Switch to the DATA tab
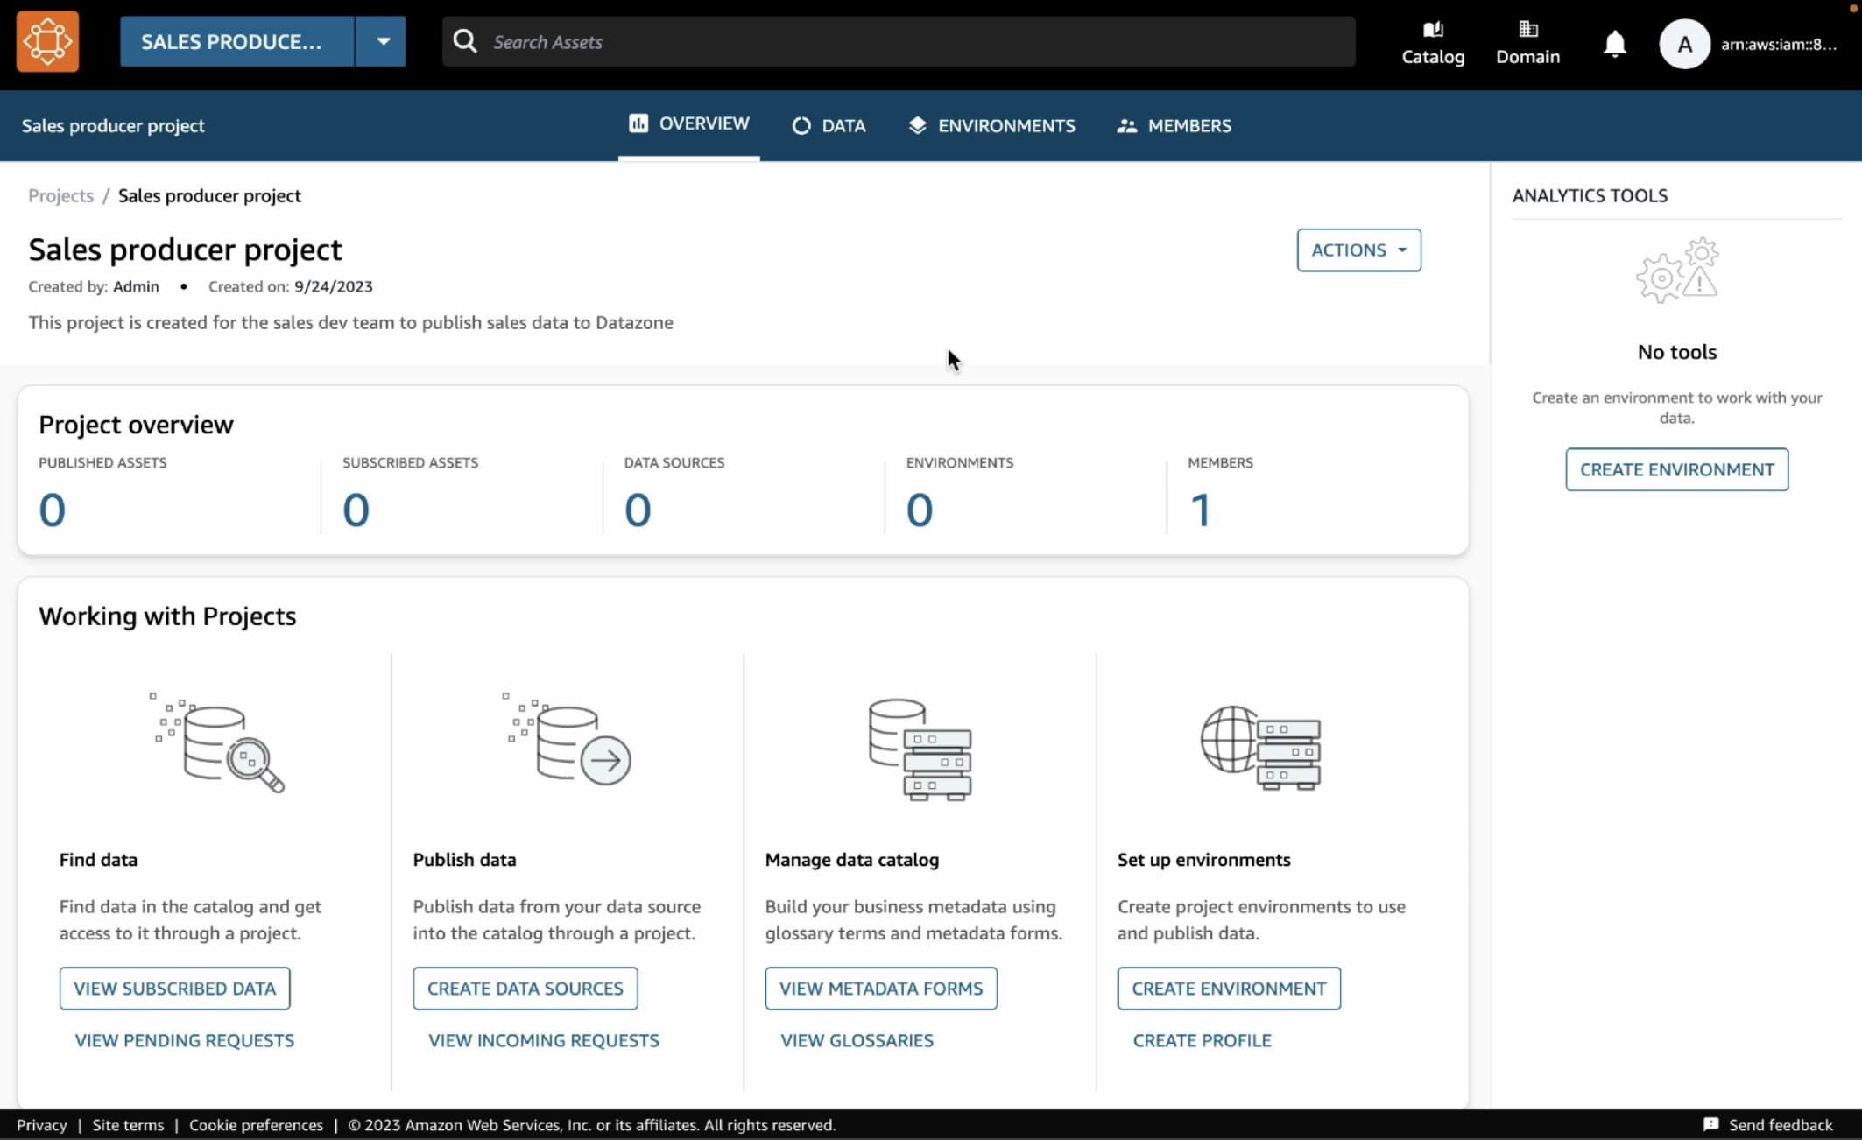This screenshot has height=1140, width=1862. click(x=829, y=126)
